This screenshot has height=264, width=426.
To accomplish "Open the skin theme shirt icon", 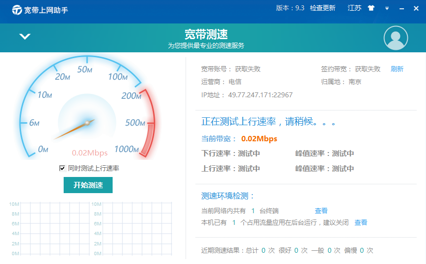I will click(x=371, y=8).
